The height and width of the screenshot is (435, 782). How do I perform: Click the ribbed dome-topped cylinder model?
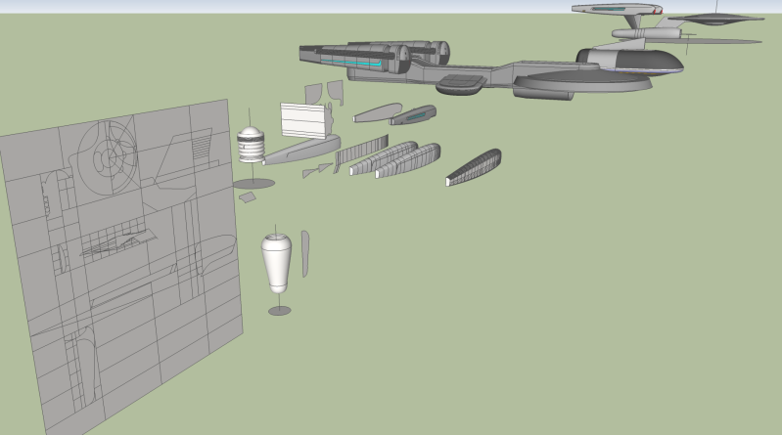[251, 145]
